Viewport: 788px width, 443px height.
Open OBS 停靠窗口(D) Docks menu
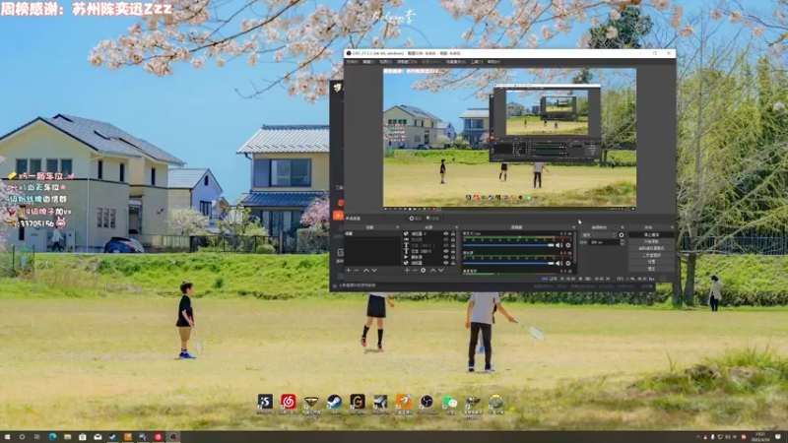point(407,62)
